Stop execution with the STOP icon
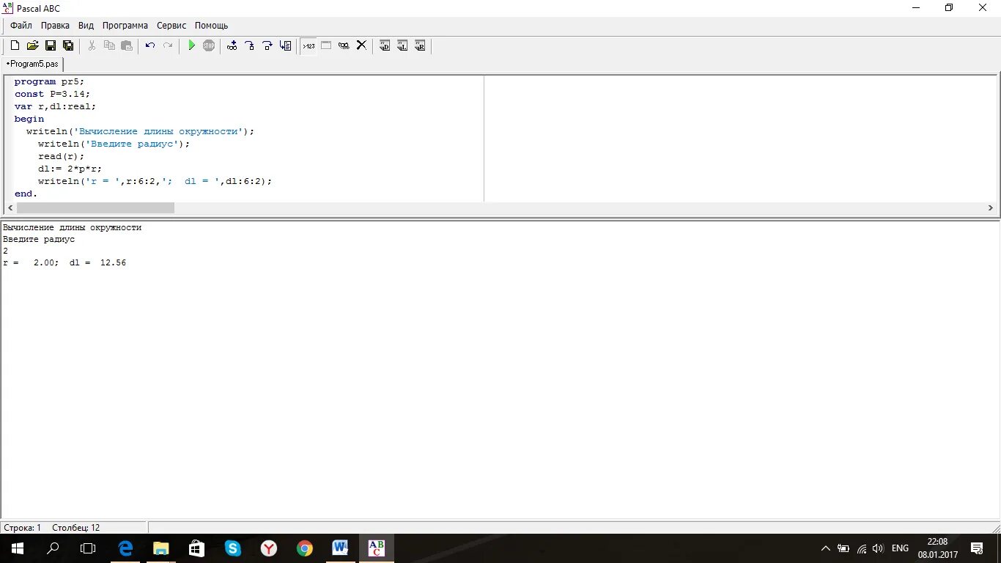The image size is (1001, 563). pos(209,45)
